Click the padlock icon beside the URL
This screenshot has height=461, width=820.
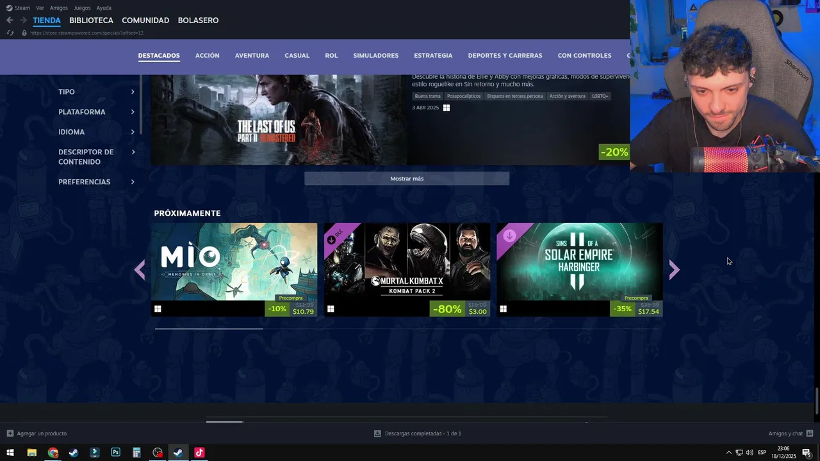click(24, 33)
